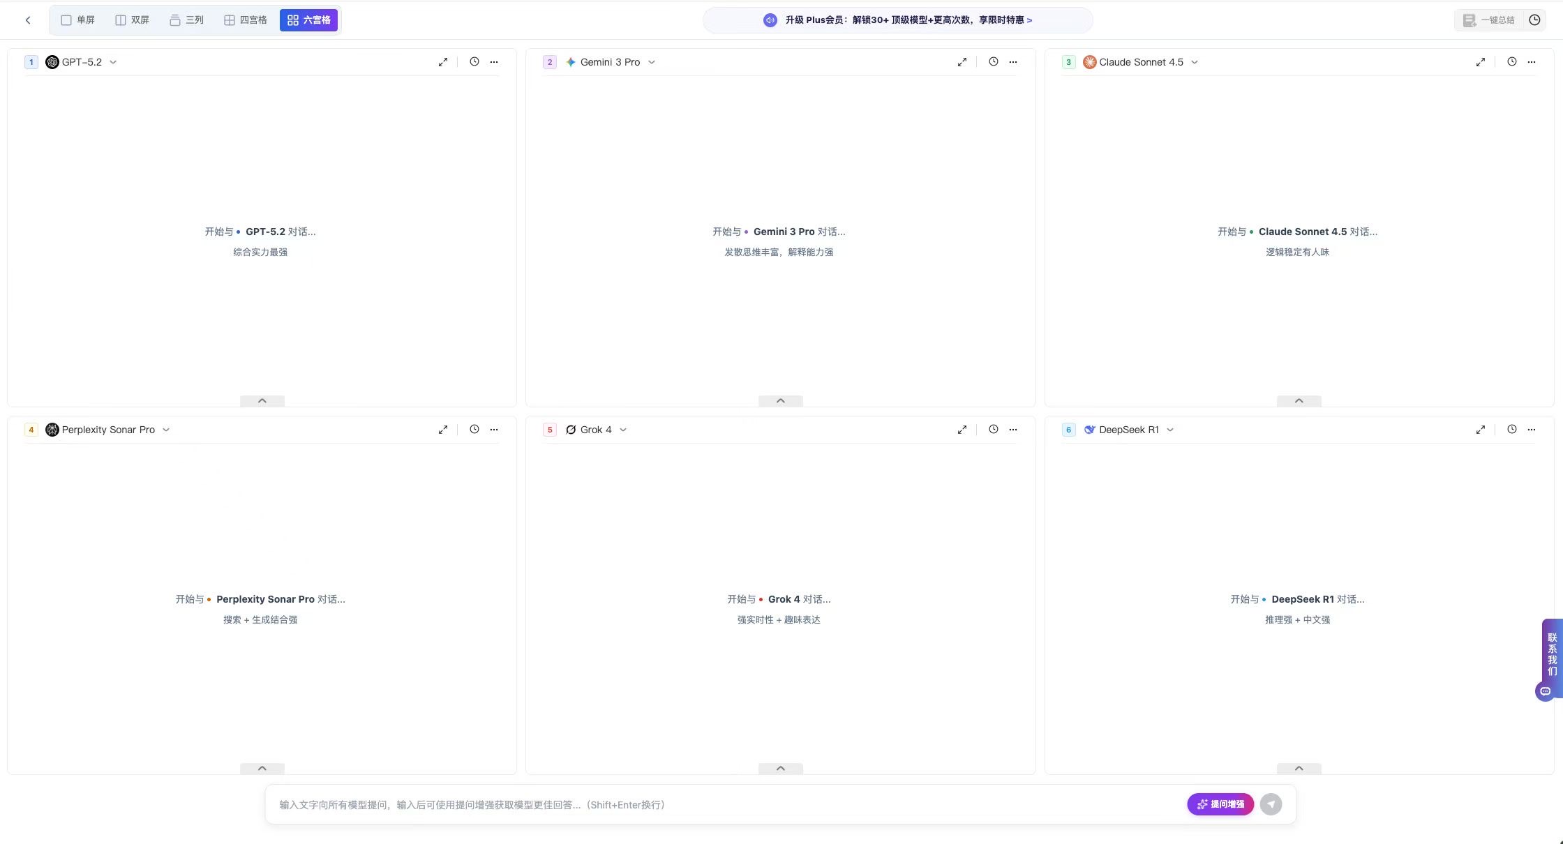1563x844 pixels.
Task: Click the message input field
Action: 698,804
